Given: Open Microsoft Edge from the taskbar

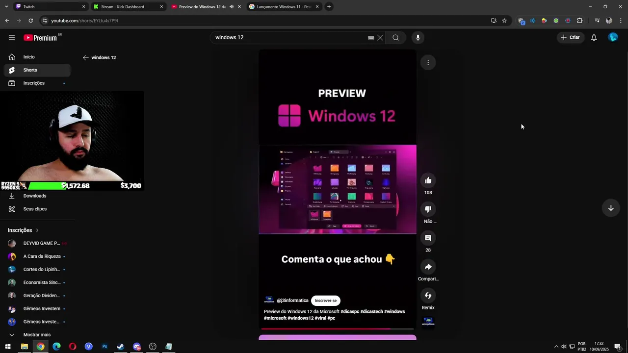Looking at the screenshot, I should coord(56,347).
